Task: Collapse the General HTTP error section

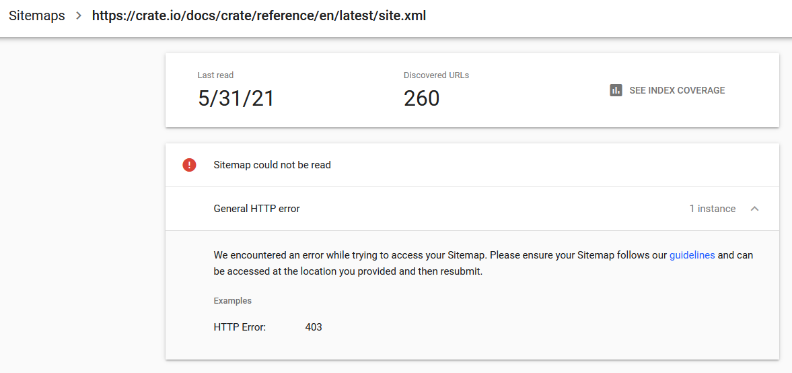Action: click(754, 209)
